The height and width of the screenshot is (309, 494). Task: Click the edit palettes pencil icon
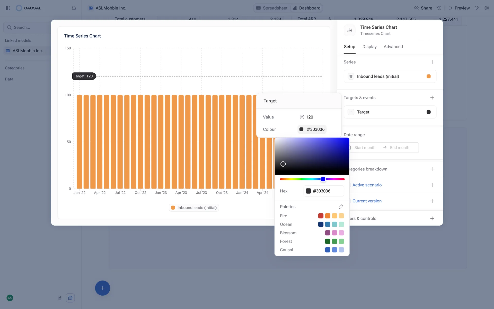(341, 207)
